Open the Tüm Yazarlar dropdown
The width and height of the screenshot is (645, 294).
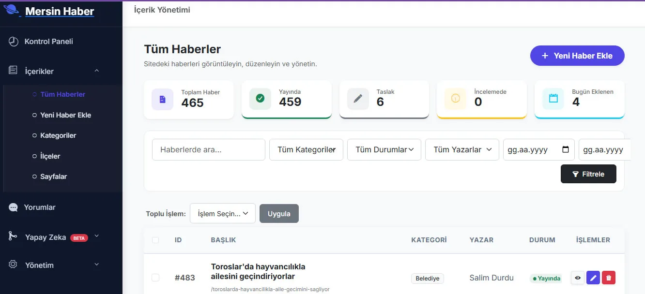(462, 149)
